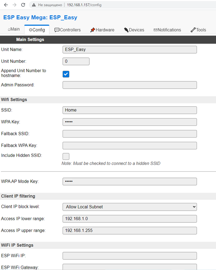Select the SSID text field

point(130,110)
